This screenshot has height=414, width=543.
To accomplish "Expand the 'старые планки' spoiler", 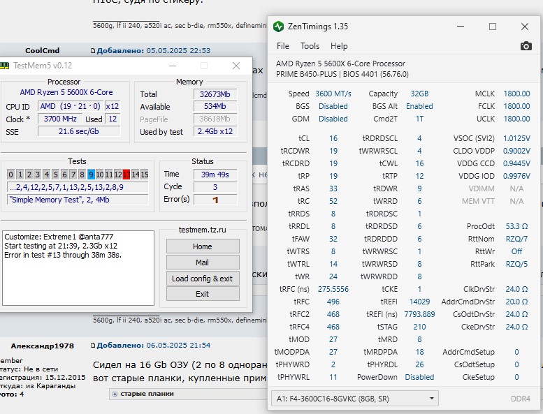I will pos(115,394).
